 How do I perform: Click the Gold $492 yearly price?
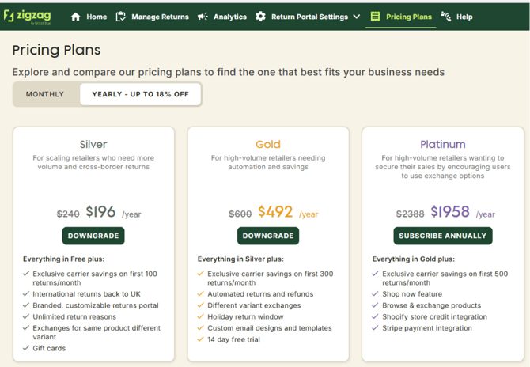coord(275,212)
